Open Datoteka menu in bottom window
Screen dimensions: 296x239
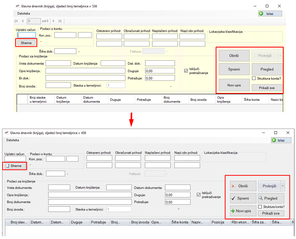tap(13, 140)
